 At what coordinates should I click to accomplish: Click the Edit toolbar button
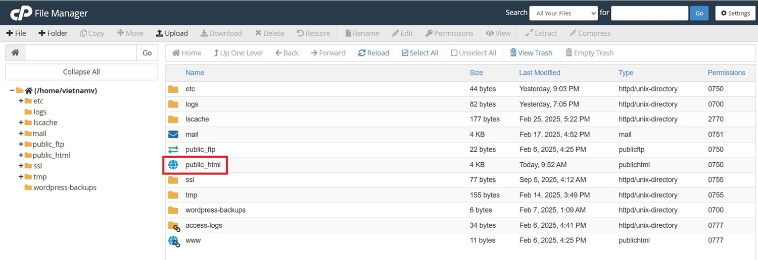(402, 33)
